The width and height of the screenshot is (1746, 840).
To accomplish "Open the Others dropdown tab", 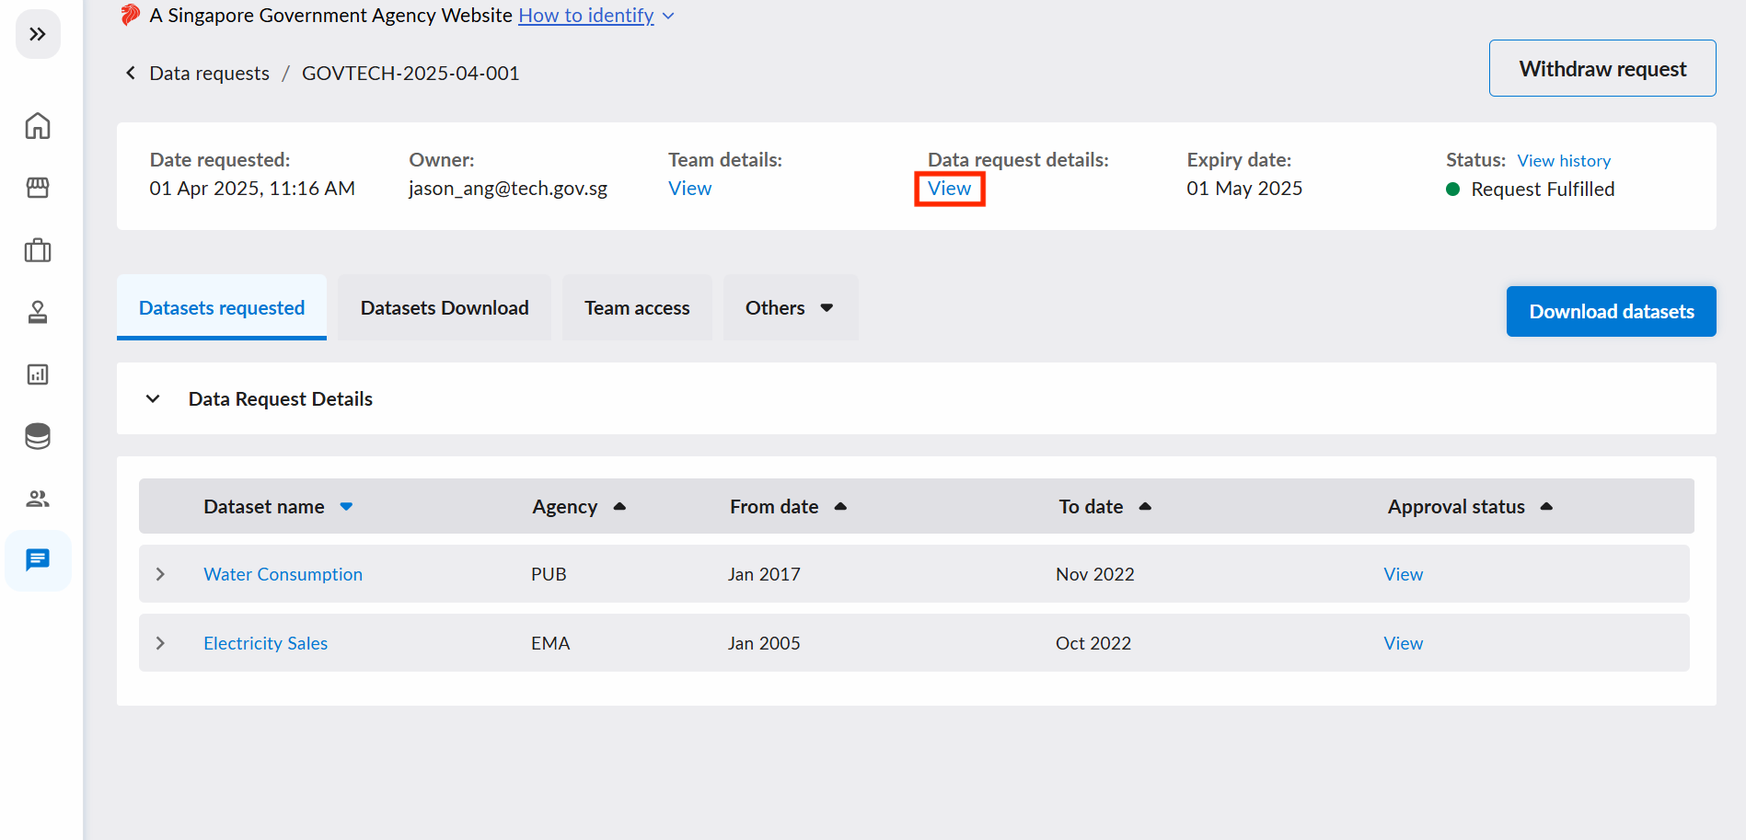I will point(791,307).
